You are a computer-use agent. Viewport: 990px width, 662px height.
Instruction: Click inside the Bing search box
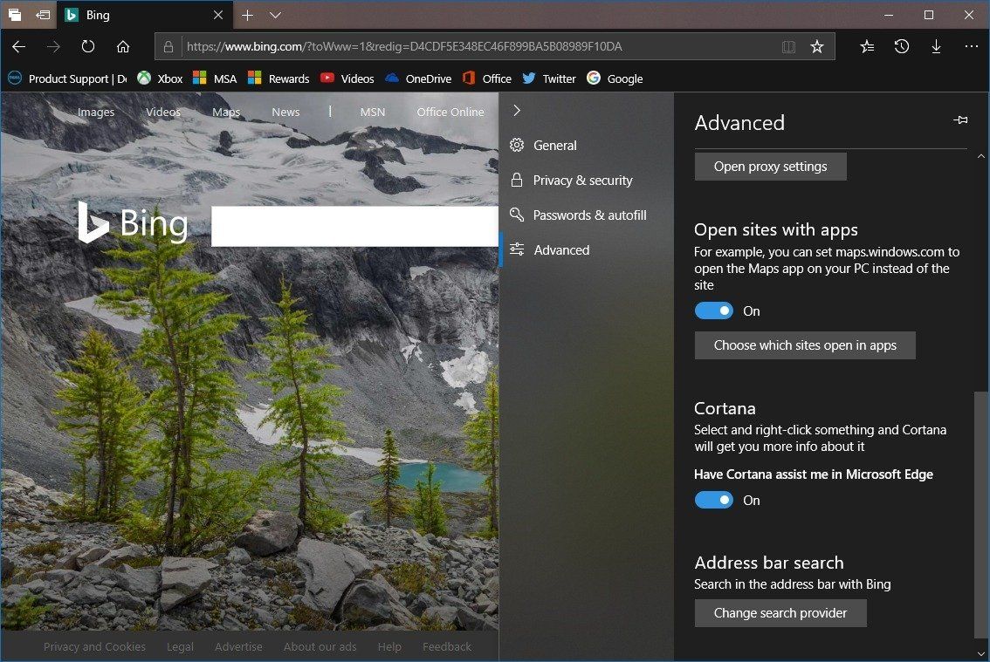pos(354,226)
